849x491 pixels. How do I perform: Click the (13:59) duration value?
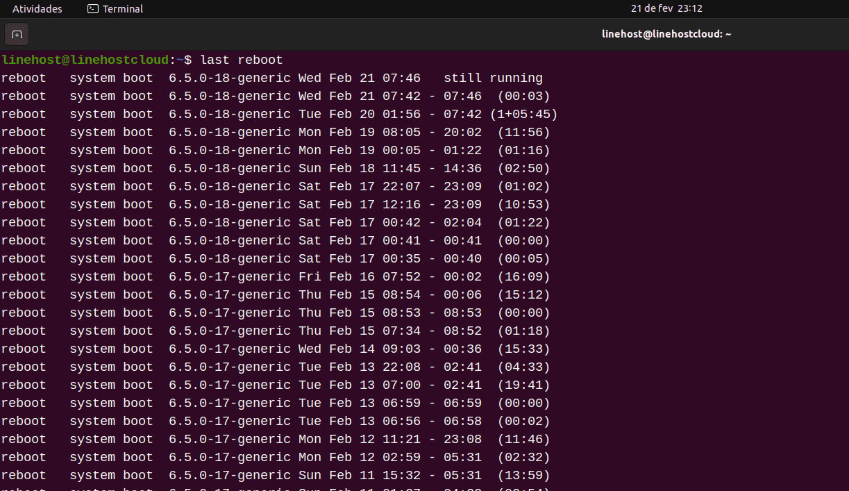[x=523, y=476]
